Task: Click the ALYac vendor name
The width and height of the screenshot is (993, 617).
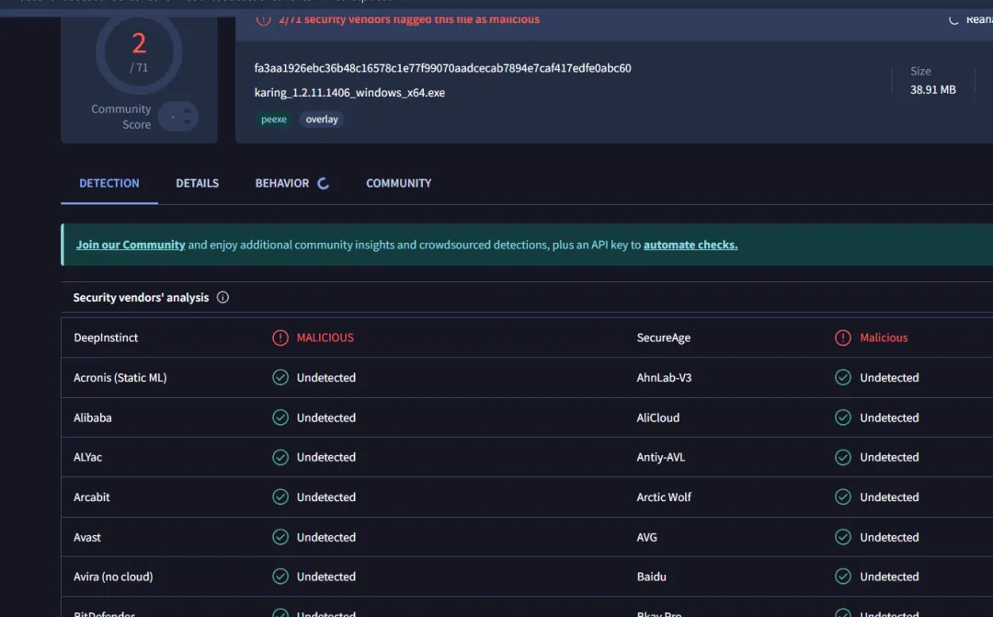Action: tap(87, 457)
